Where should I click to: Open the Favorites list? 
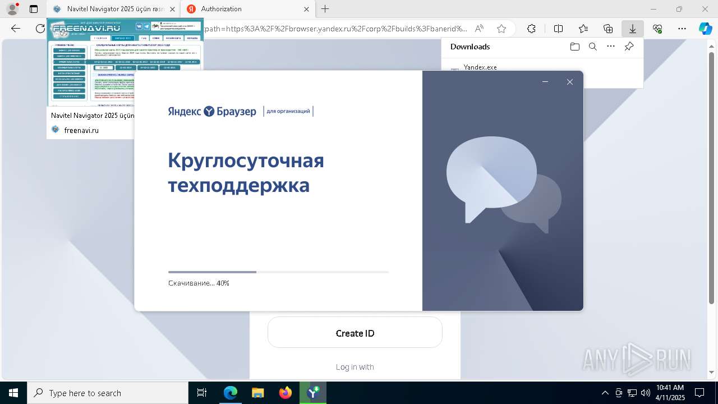tap(583, 29)
